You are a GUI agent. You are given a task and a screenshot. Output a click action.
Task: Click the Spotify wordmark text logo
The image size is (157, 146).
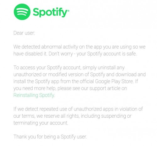tap(50, 12)
